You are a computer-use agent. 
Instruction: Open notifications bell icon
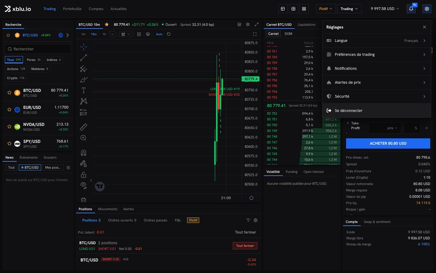pyautogui.click(x=411, y=9)
